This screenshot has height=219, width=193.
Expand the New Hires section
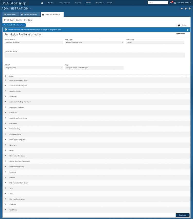[5, 145]
